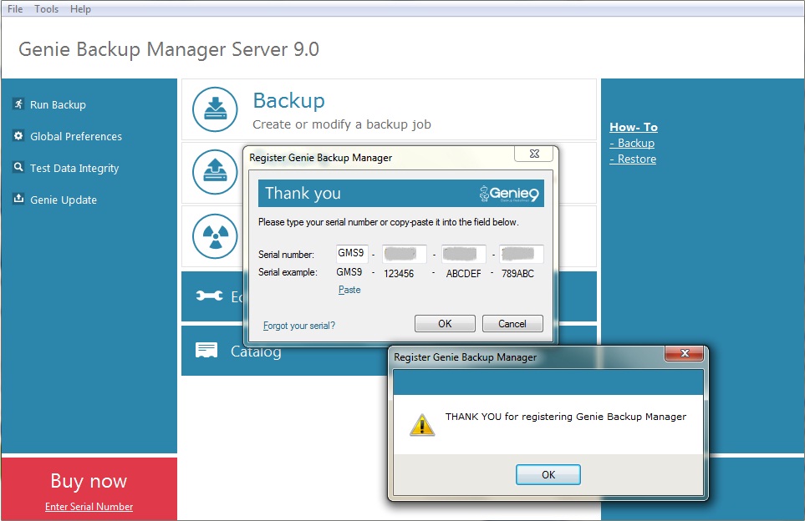Open Global Preferences gear icon

click(x=18, y=136)
